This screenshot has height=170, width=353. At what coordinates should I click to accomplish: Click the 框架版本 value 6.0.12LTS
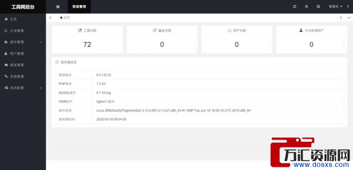[x=104, y=75]
